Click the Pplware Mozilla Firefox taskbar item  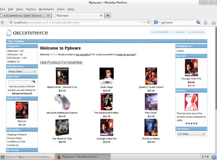pos(83,157)
